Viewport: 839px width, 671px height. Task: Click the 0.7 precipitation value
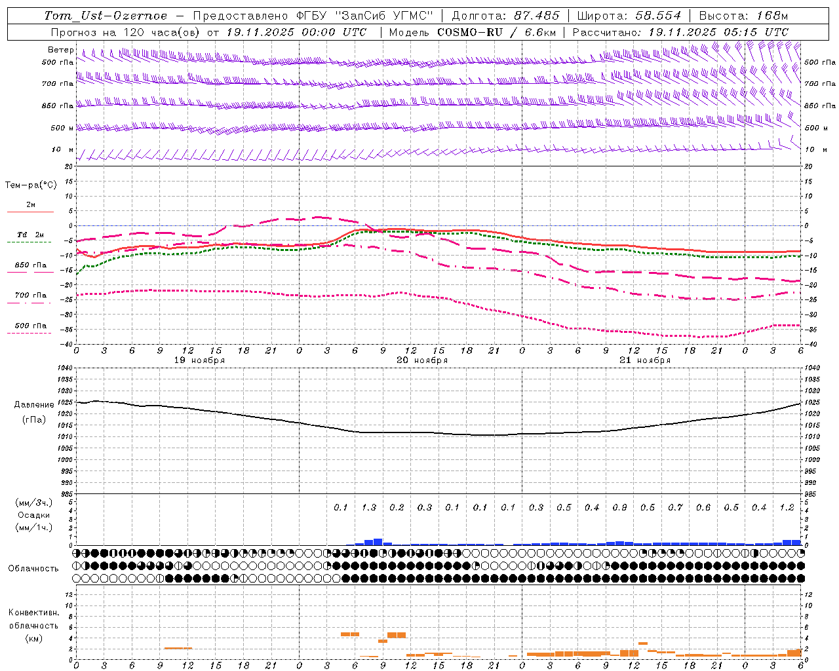(x=675, y=507)
